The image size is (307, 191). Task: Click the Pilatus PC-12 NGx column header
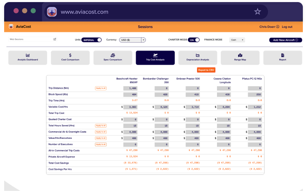[x=252, y=79]
